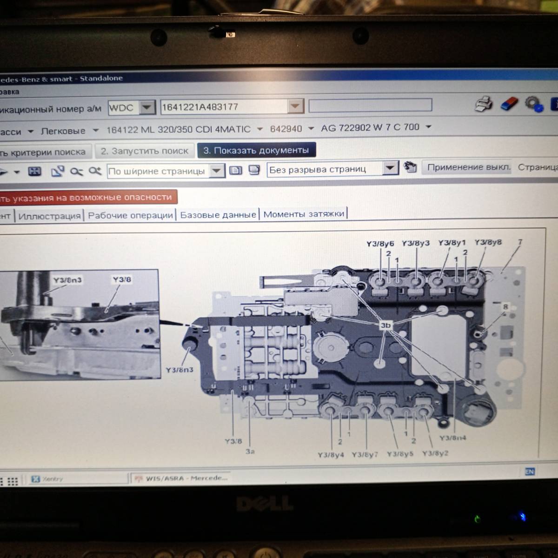The image size is (558, 558).
Task: Click the fit-to-window icon in document toolbar
Action: pos(35,172)
